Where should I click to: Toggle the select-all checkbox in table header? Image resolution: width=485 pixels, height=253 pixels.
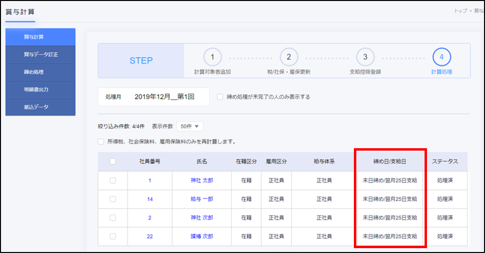[113, 162]
